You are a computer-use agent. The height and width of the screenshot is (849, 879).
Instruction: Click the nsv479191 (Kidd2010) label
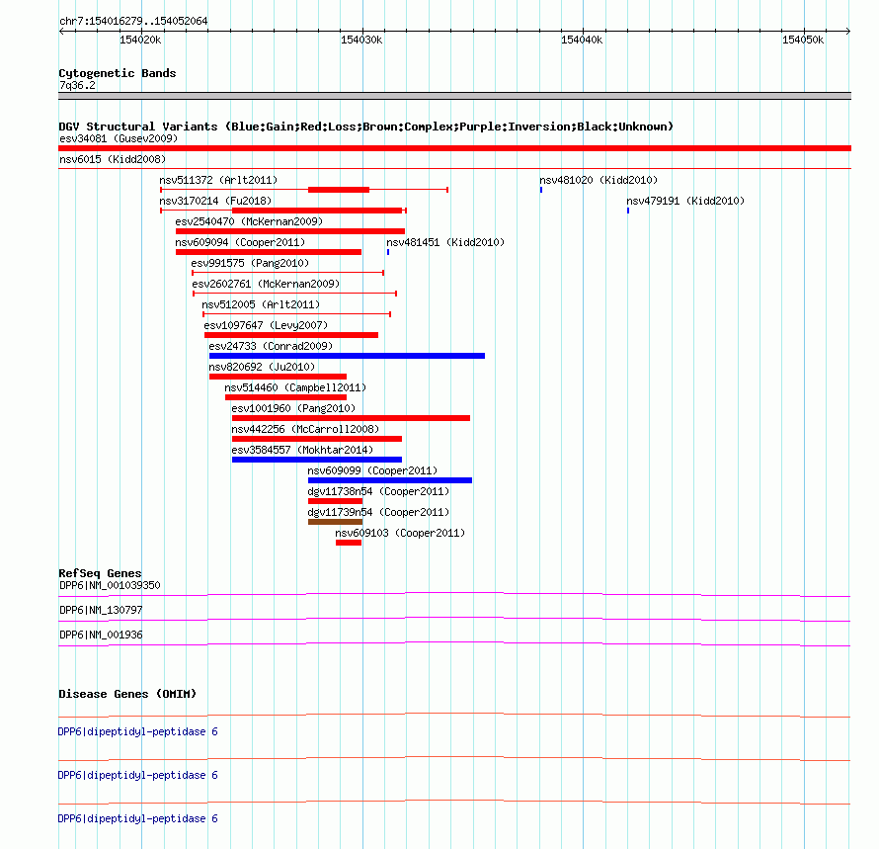click(685, 201)
